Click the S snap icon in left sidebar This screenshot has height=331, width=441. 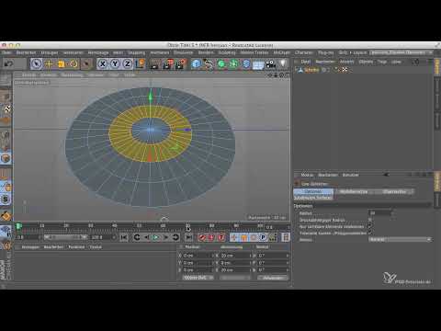[x=6, y=200]
